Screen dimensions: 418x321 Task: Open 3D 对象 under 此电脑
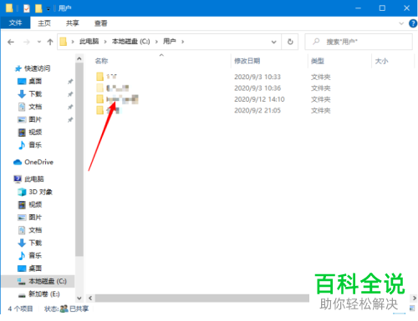pos(40,192)
